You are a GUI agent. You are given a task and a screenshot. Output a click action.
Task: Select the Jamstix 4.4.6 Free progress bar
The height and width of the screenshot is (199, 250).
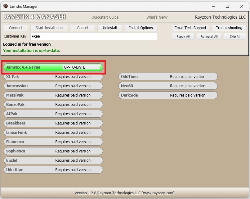tap(53, 67)
